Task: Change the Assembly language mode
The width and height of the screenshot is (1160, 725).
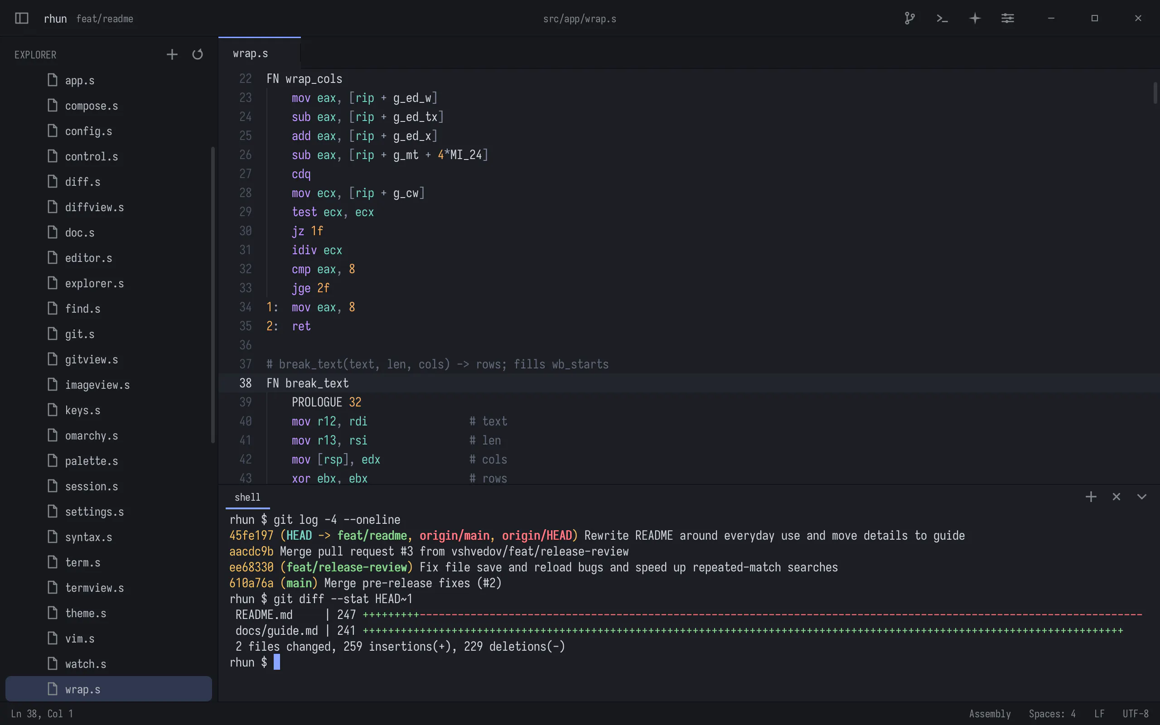Action: [x=989, y=714]
